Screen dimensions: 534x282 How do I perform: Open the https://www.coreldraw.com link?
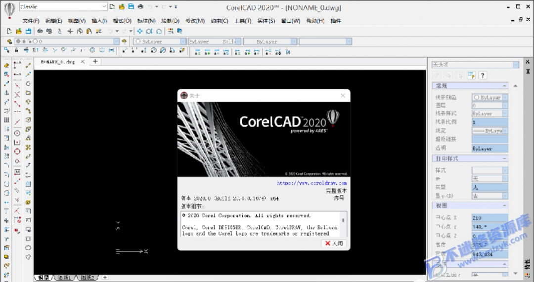(x=311, y=183)
